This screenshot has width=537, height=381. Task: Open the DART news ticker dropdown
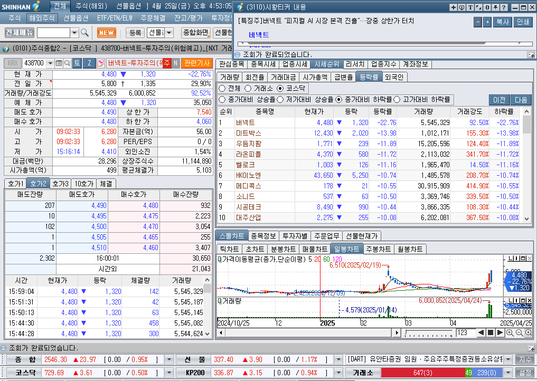click(508, 360)
